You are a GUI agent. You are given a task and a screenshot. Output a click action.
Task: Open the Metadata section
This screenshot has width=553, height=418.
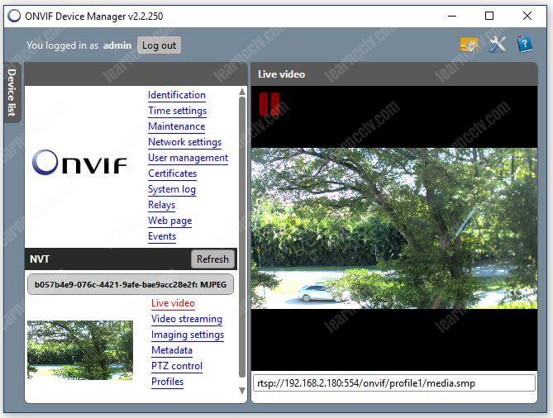click(172, 350)
